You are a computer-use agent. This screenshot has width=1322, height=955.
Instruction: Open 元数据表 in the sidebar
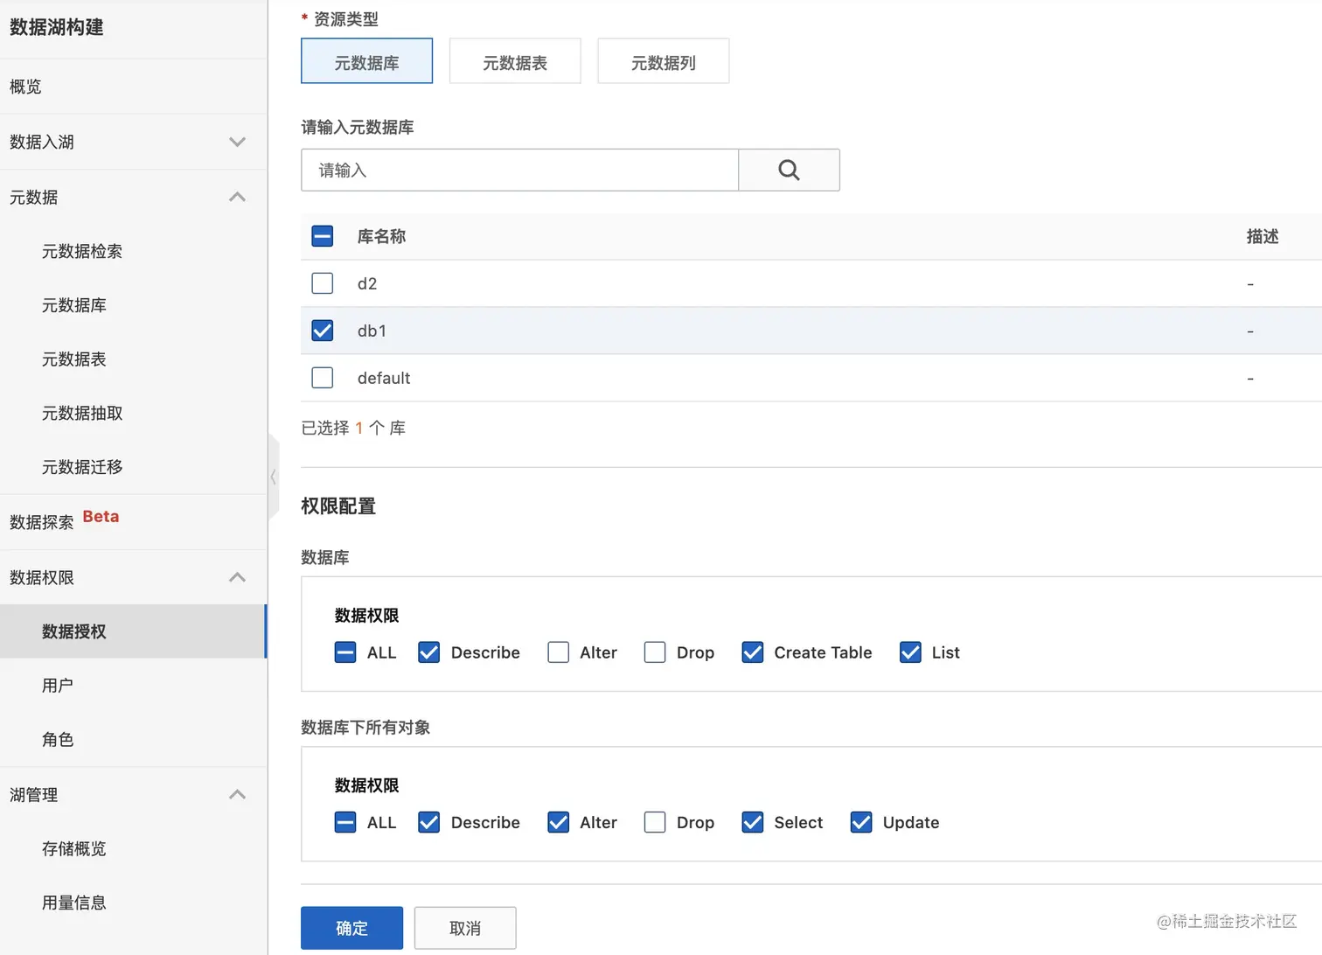pyautogui.click(x=133, y=359)
